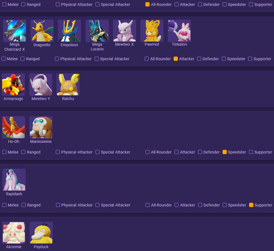This screenshot has width=274, height=251.
Task: Select the Raichu icon
Action: [x=68, y=85]
